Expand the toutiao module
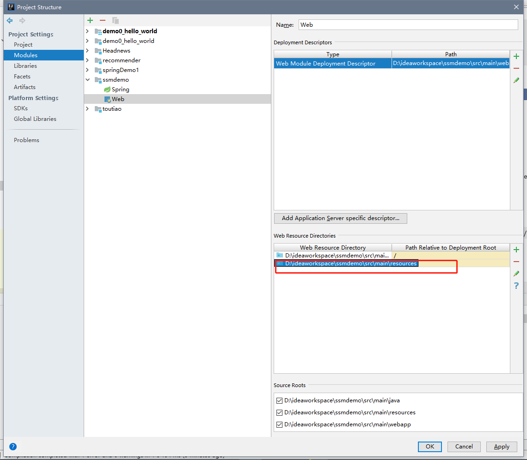 click(88, 108)
